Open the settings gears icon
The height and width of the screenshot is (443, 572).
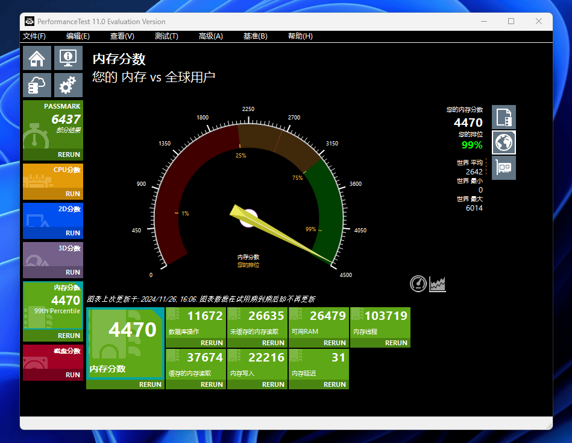click(68, 84)
